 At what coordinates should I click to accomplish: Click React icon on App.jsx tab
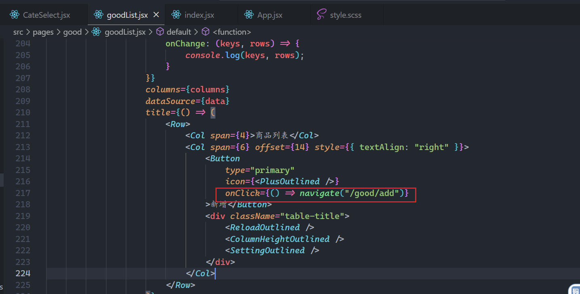[x=249, y=15]
